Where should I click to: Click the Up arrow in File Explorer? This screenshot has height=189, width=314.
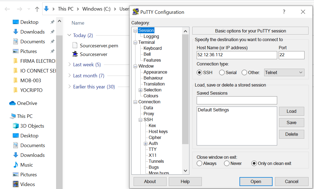37,9
